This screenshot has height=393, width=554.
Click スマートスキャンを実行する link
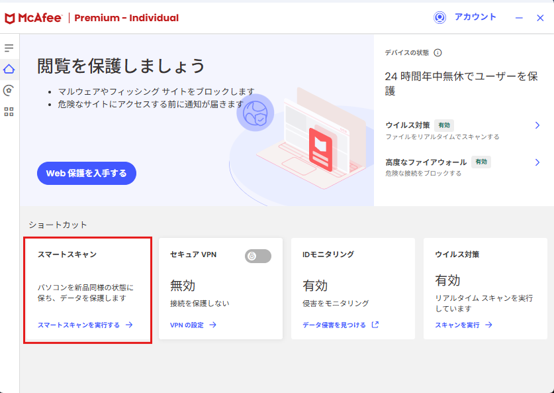pyautogui.click(x=79, y=325)
